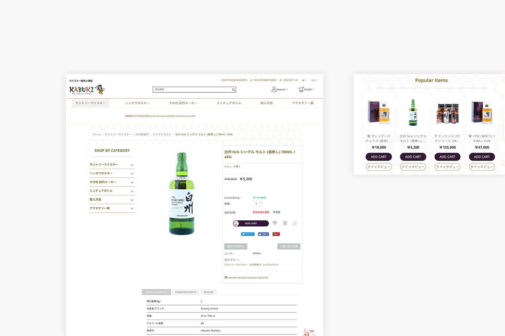Viewport: 505px width, 336px height.
Task: Click popular 白州 N/A bottle thumbnail
Action: point(413,113)
